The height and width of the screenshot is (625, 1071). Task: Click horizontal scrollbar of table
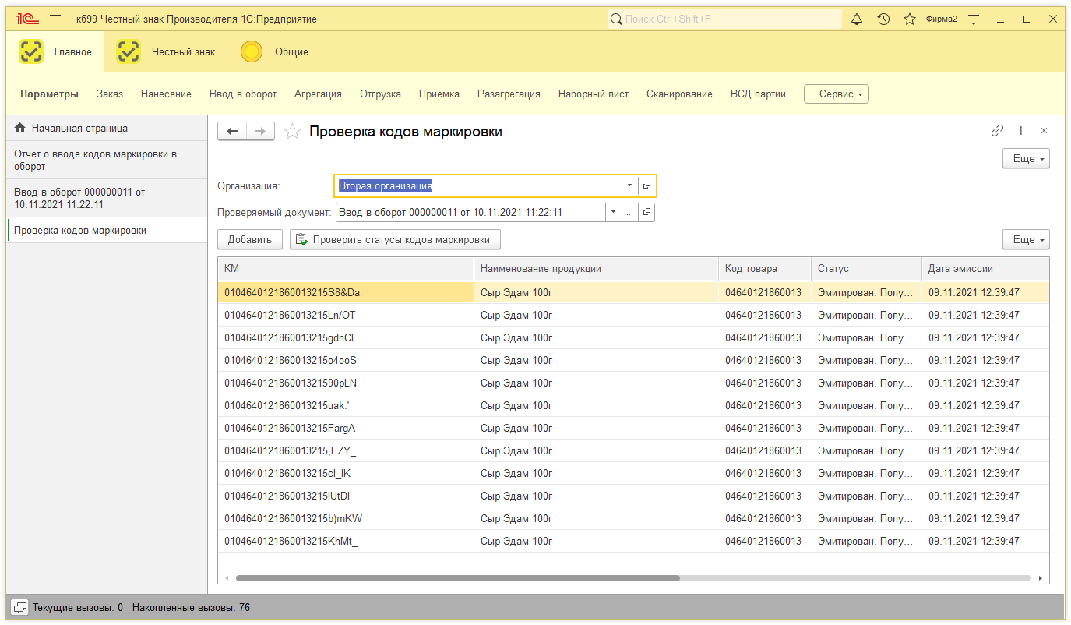pyautogui.click(x=458, y=578)
